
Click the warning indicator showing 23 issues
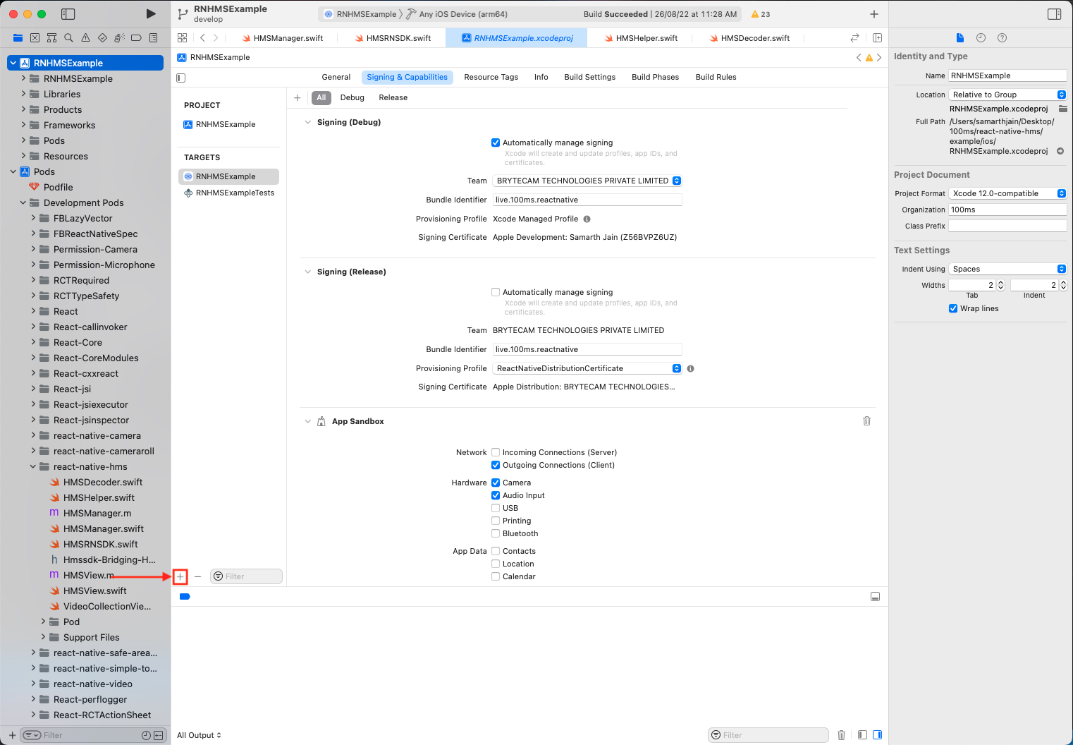[x=761, y=14]
